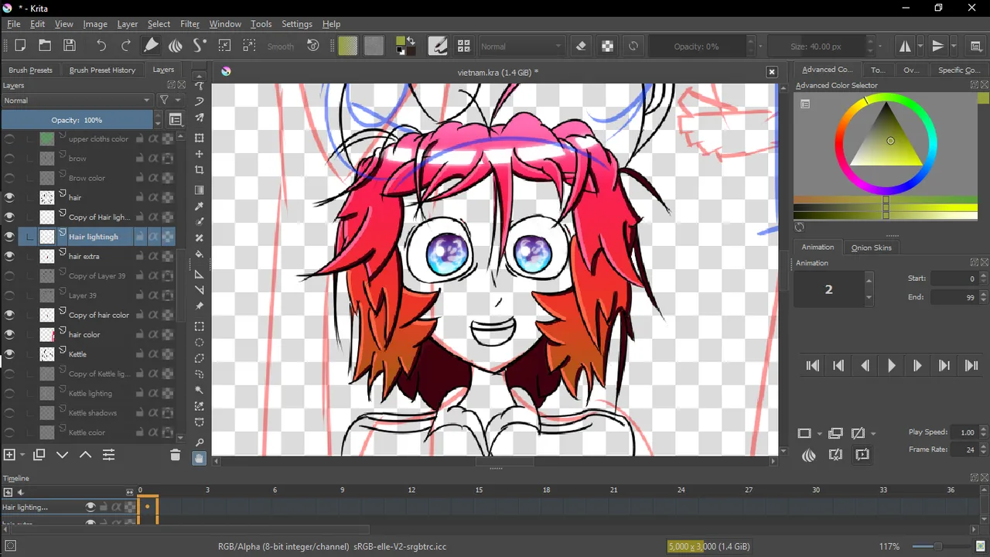Open the brush editor settings icon
Viewport: 990px width, 557px height.
click(438, 46)
